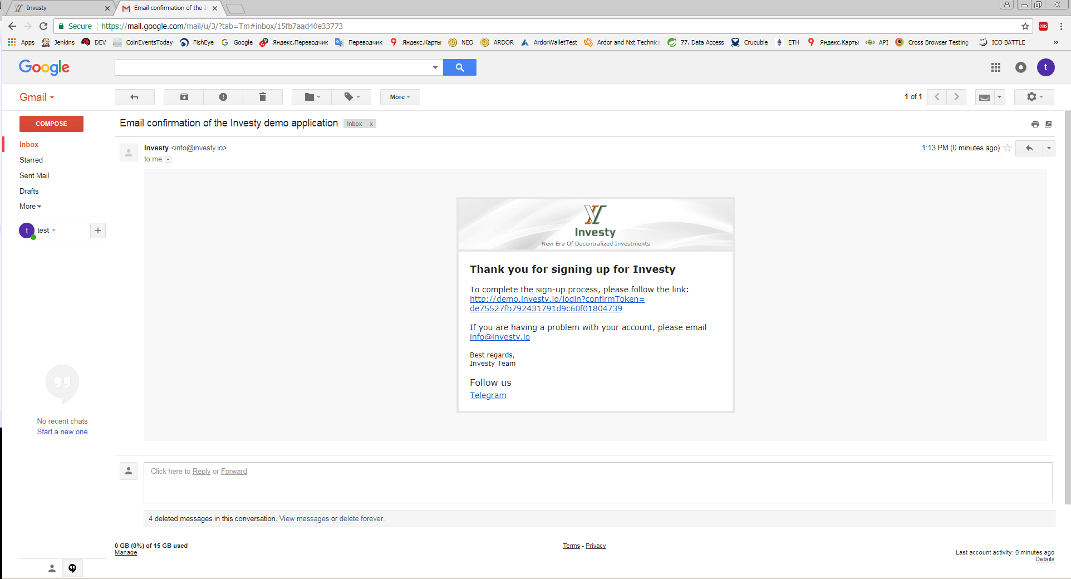1071x579 pixels.
Task: Go back in browser history
Action: 12,26
